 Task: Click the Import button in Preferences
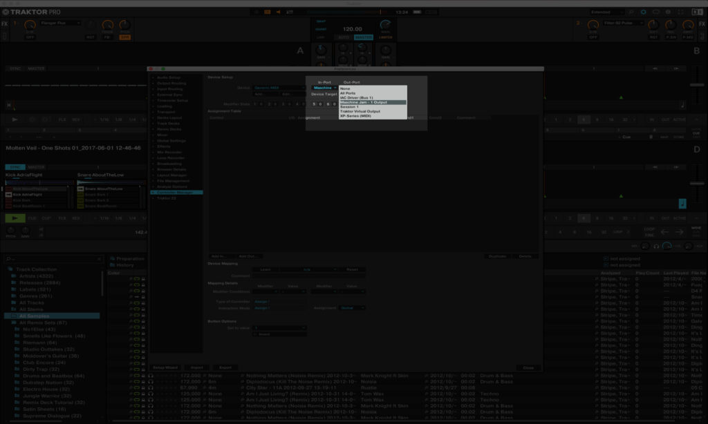(x=197, y=367)
